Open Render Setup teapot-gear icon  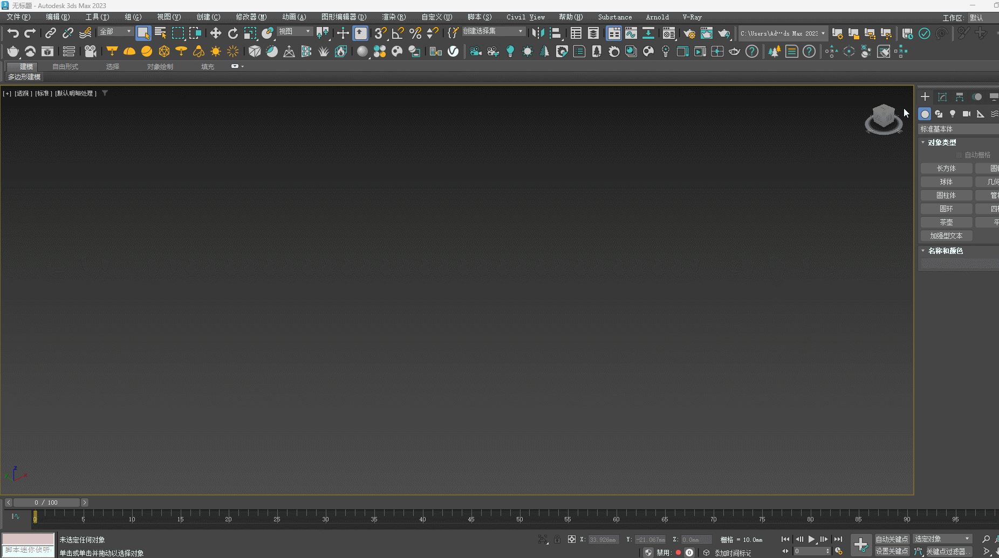tap(689, 33)
